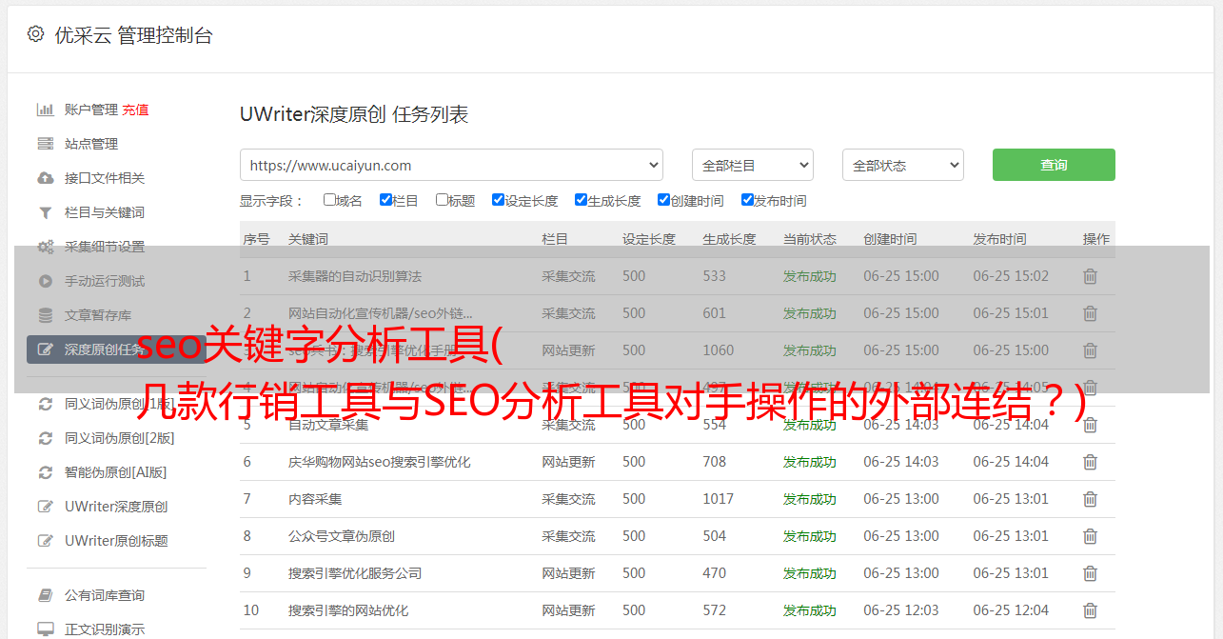
Task: Click the gear icon beside 优采云 管理控制台
Action: [x=36, y=34]
